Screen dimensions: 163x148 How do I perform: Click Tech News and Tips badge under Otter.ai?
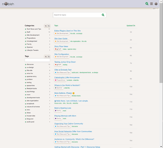click(x=62, y=72)
